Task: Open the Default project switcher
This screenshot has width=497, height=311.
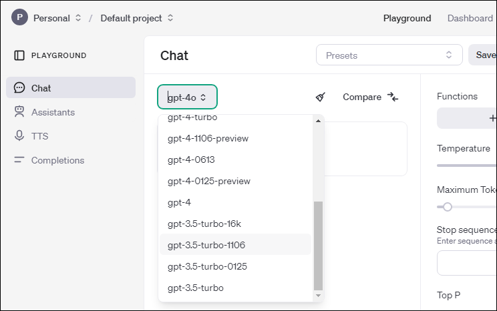Action: 137,18
